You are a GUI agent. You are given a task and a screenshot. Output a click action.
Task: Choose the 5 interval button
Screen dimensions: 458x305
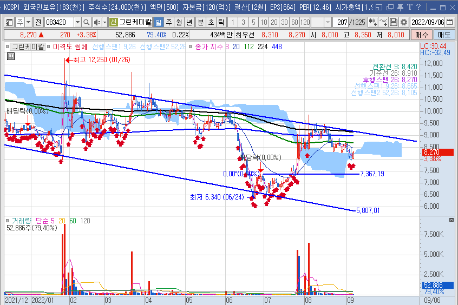coord(253,22)
